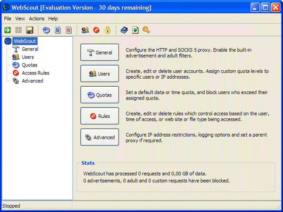Click the blue document log toolbar icon
Viewport: 283px width, 212px height.
pyautogui.click(x=58, y=30)
